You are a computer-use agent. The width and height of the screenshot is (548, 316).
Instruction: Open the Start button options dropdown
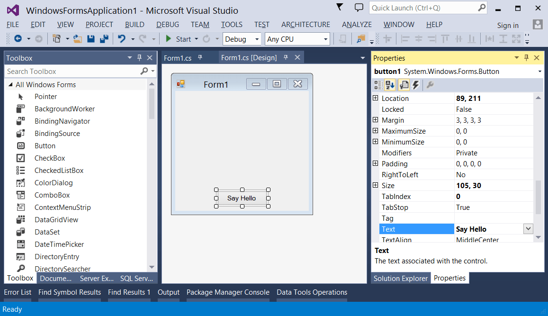tap(197, 39)
